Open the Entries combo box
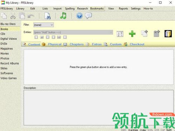 [x=73, y=32]
